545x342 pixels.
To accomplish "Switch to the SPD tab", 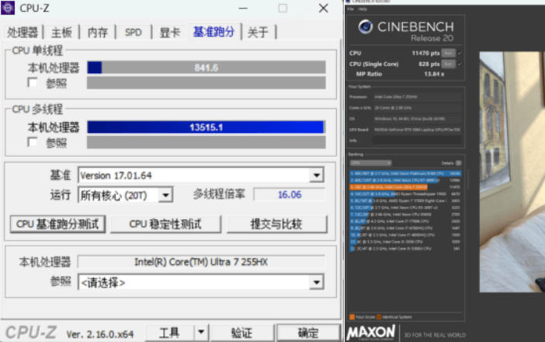I will (x=134, y=33).
